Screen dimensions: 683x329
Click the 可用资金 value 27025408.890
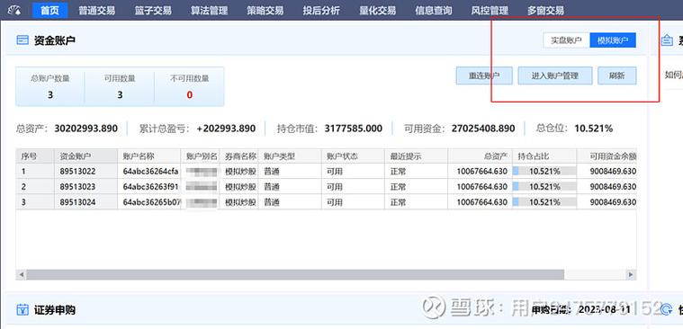coord(483,129)
